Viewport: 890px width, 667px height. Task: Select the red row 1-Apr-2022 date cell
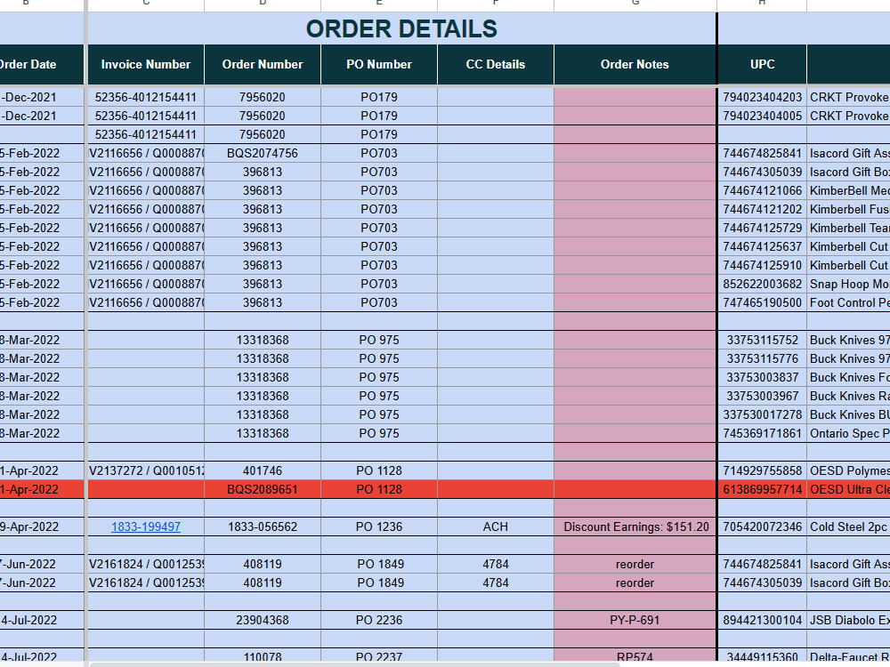(x=42, y=489)
